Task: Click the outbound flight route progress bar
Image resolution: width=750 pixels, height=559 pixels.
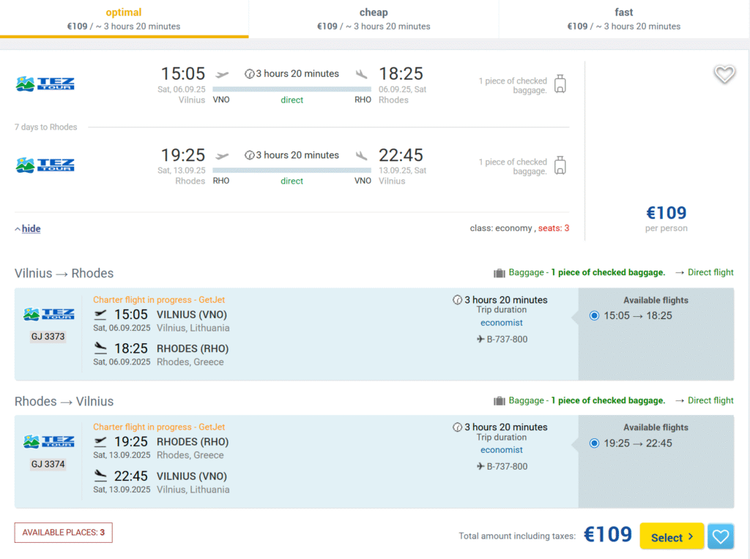Action: point(292,89)
